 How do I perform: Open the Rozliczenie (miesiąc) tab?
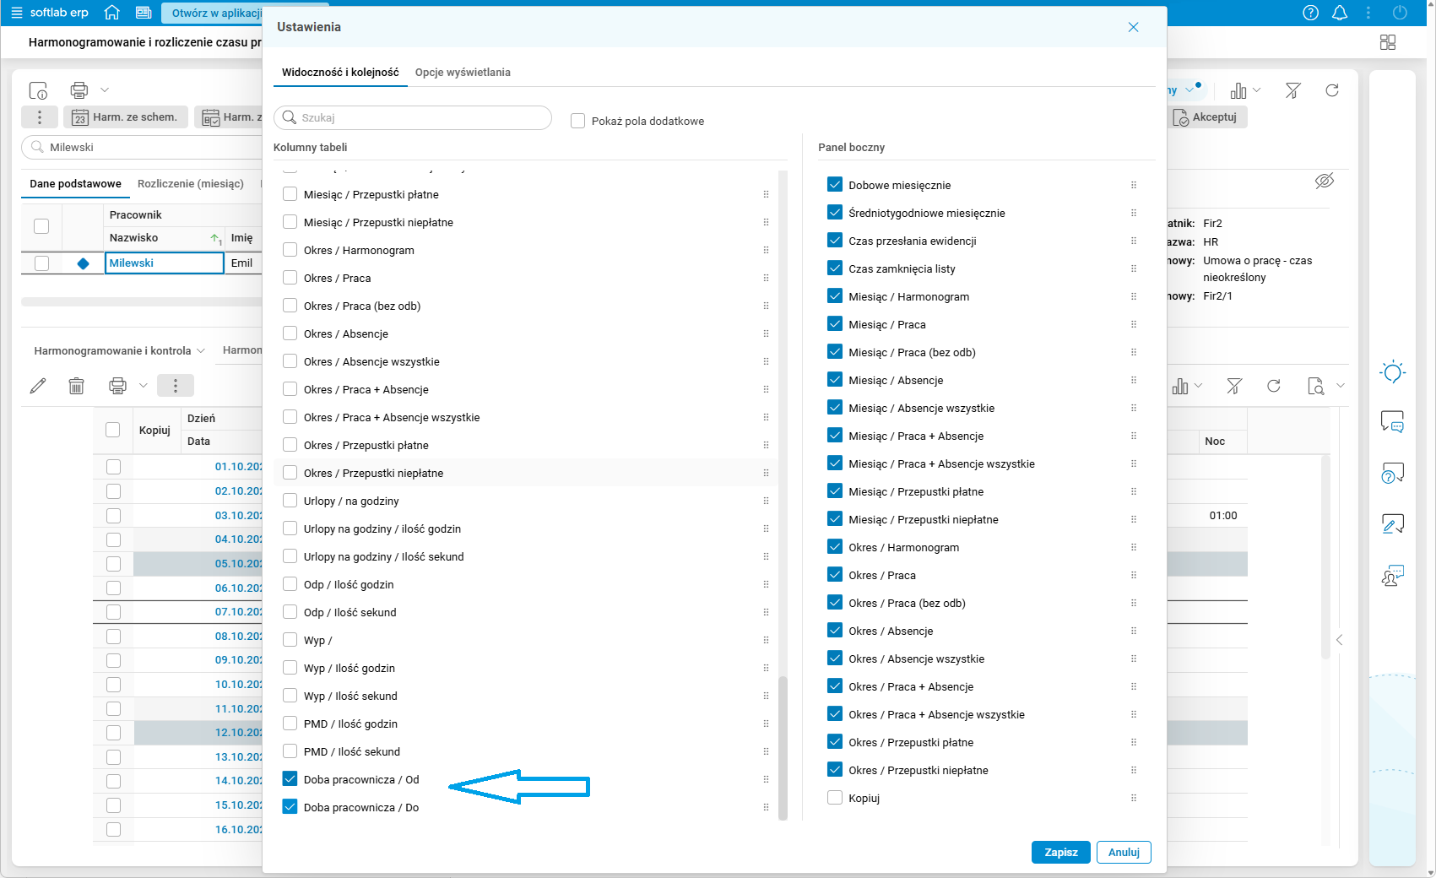(x=191, y=184)
